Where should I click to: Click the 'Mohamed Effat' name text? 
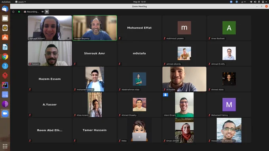click(x=139, y=28)
